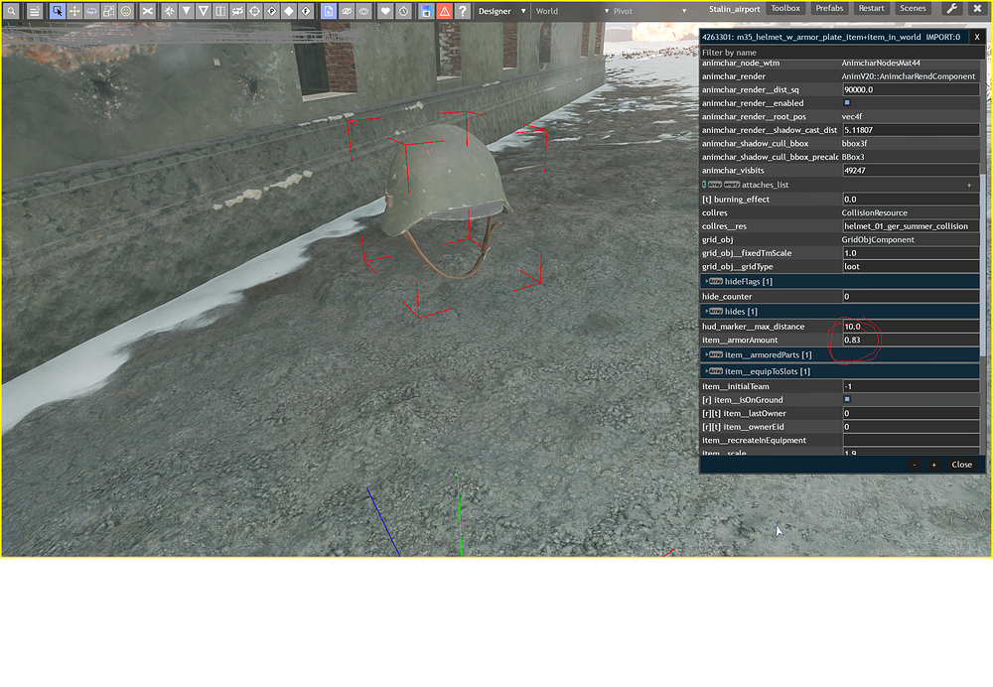Activate the yellow move arrows tool
Screen dimensions: 993x687
pos(74,11)
